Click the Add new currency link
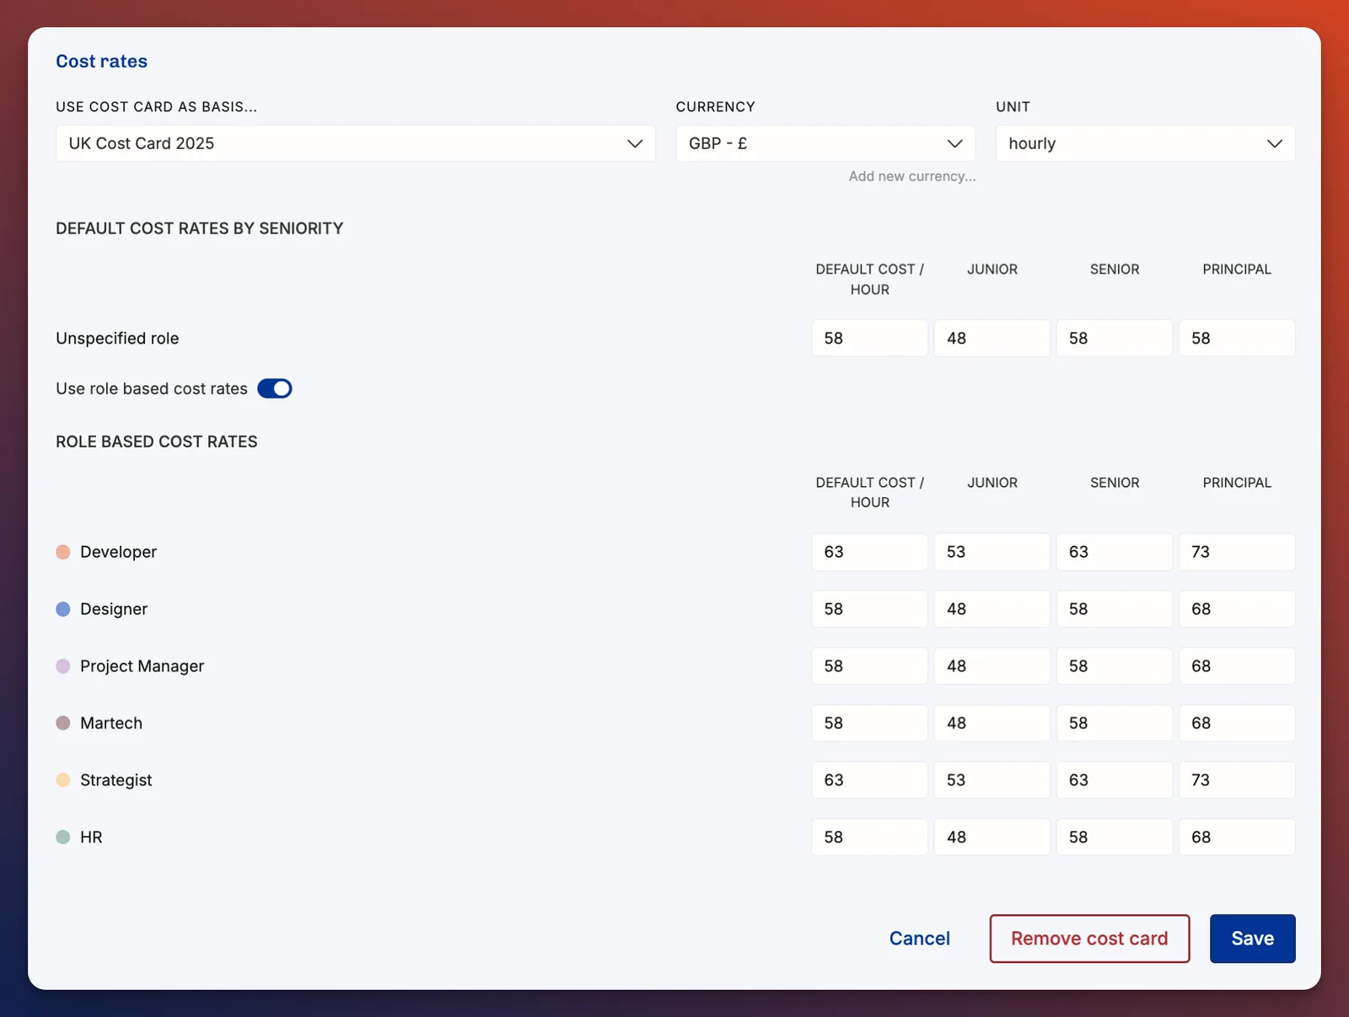The image size is (1349, 1017). (x=912, y=176)
